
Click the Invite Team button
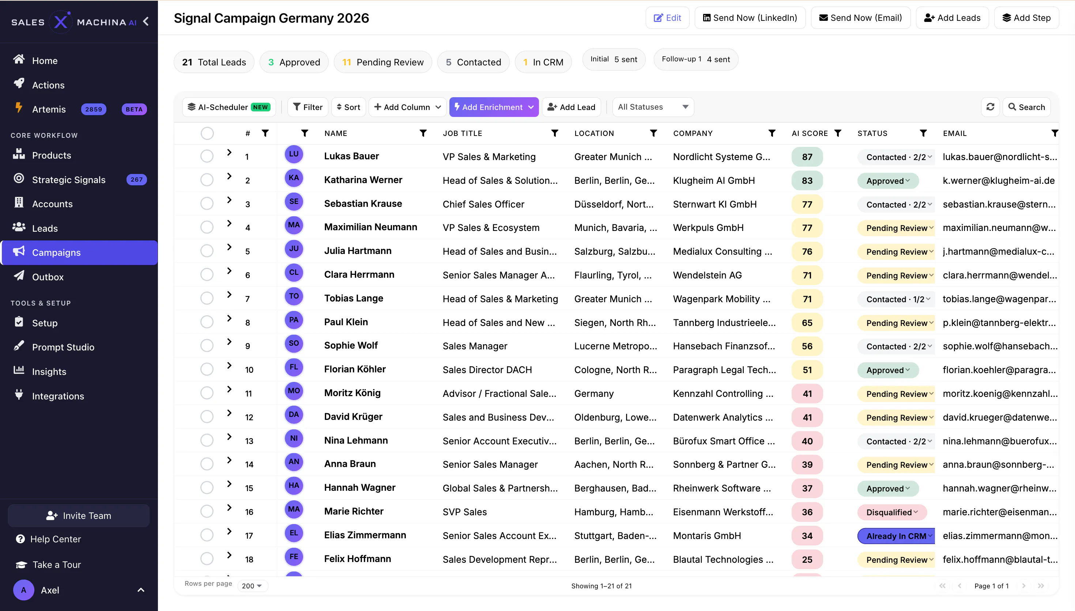click(x=79, y=516)
